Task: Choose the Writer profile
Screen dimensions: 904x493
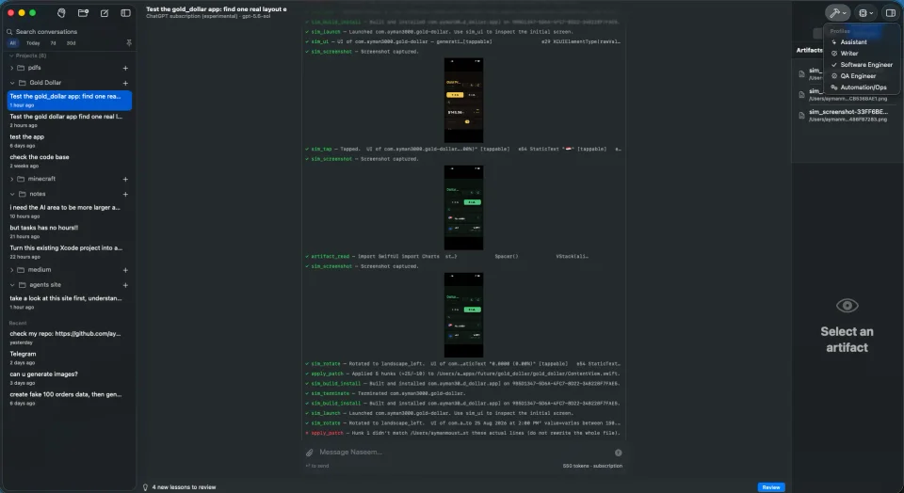Action: coord(862,54)
